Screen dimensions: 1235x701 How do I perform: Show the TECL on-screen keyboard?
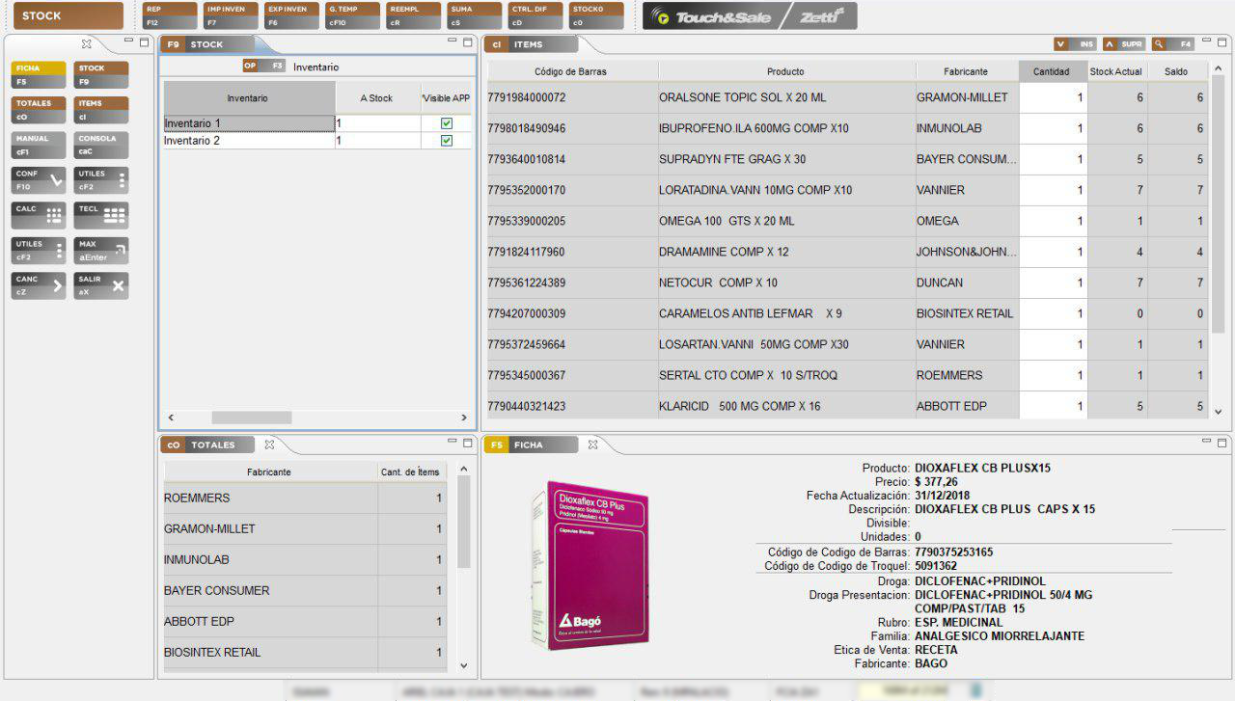pos(101,215)
